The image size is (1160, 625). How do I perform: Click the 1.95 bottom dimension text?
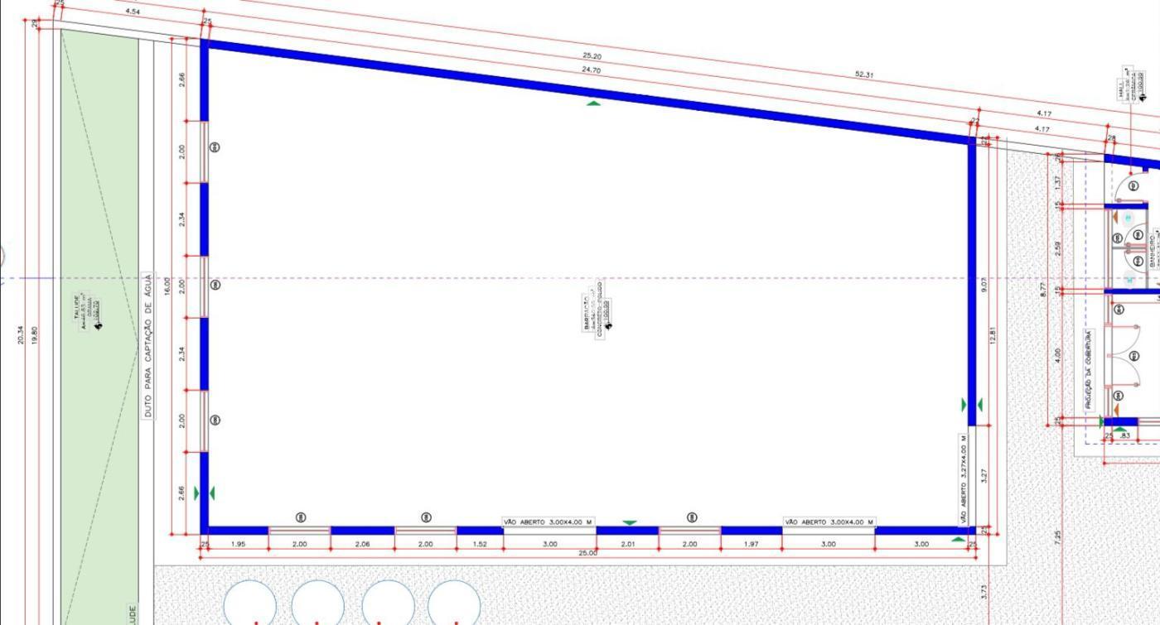(x=238, y=545)
